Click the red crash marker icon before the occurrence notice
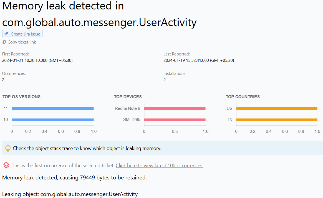 coord(6,165)
